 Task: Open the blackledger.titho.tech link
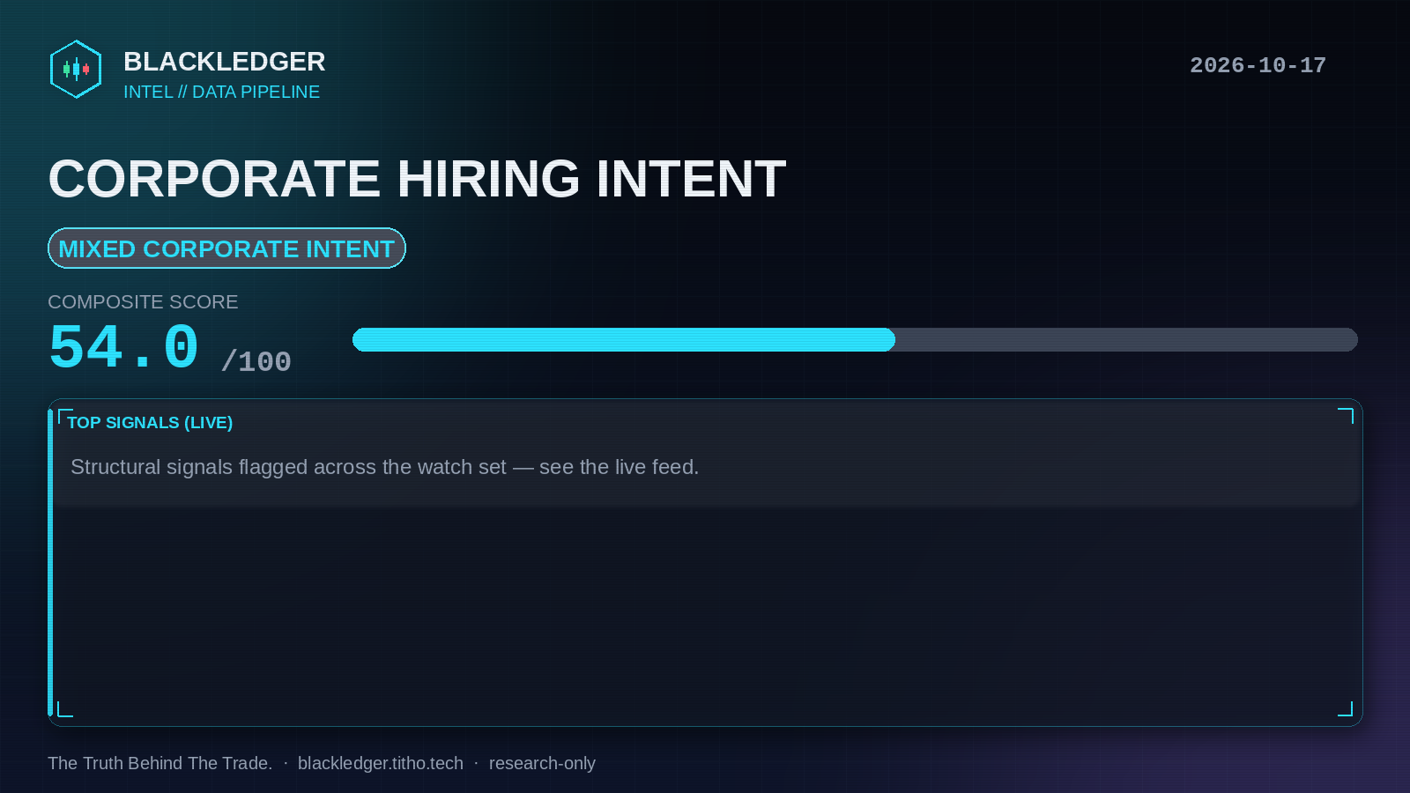click(381, 763)
